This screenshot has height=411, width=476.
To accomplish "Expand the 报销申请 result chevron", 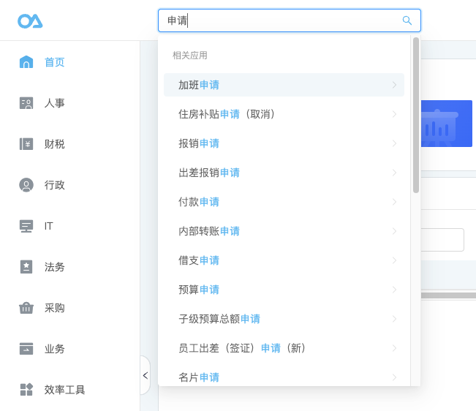I will coord(394,143).
